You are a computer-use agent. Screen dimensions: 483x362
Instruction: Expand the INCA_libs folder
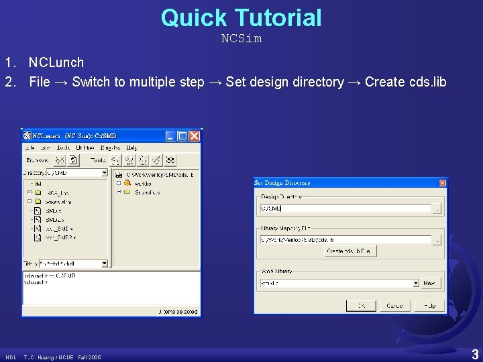coord(30,192)
